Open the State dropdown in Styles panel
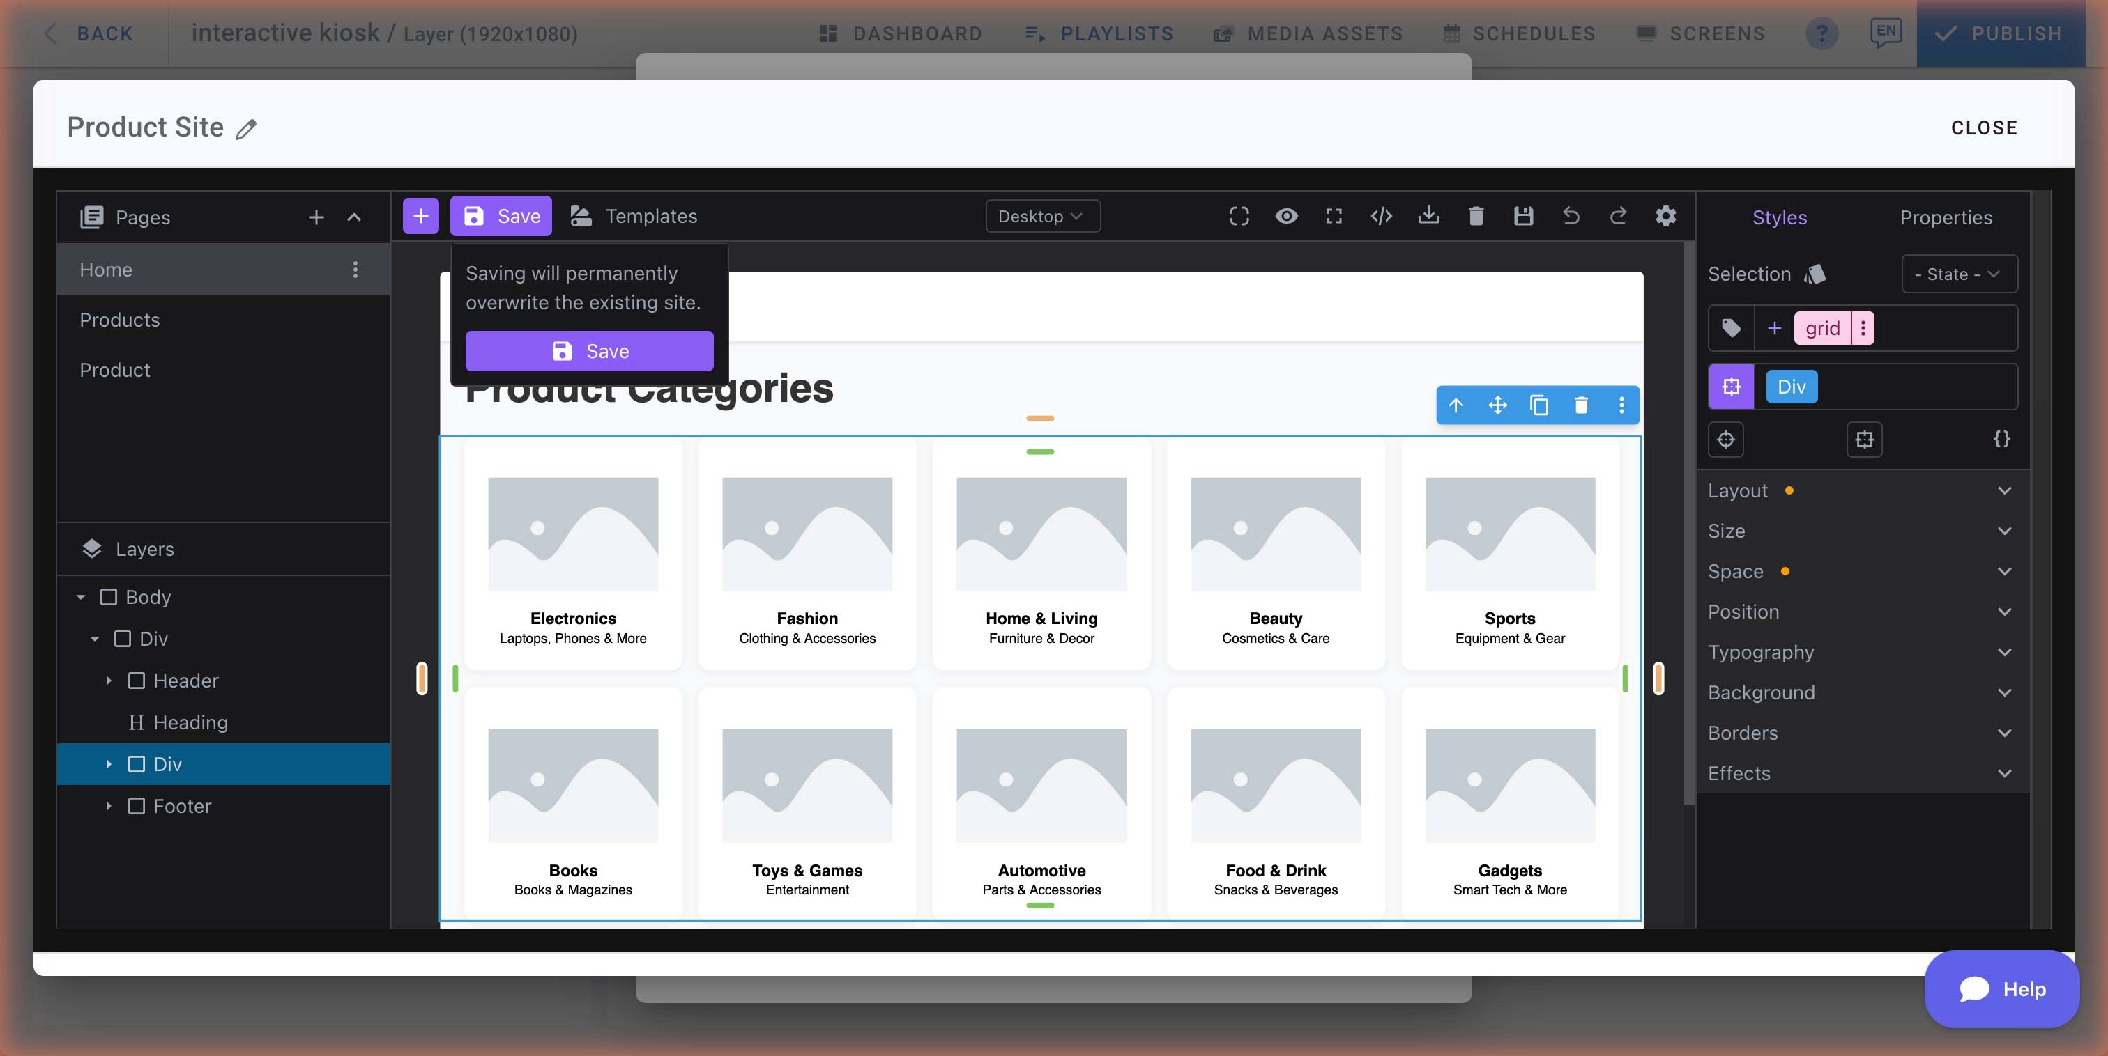The height and width of the screenshot is (1056, 2108). (1957, 274)
